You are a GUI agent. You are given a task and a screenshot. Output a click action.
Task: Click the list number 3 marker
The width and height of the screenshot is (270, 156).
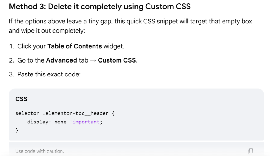[12, 74]
